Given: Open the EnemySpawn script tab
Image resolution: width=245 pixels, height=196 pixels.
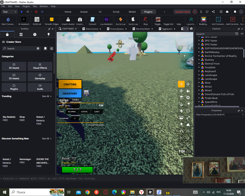Looking at the screenshot, I should [x=117, y=29].
